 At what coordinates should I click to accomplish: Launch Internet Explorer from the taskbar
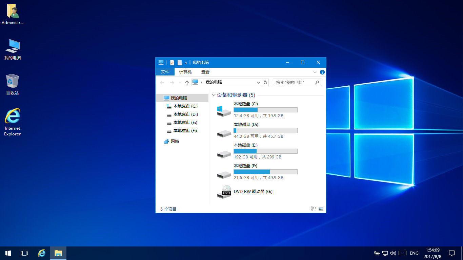42,253
